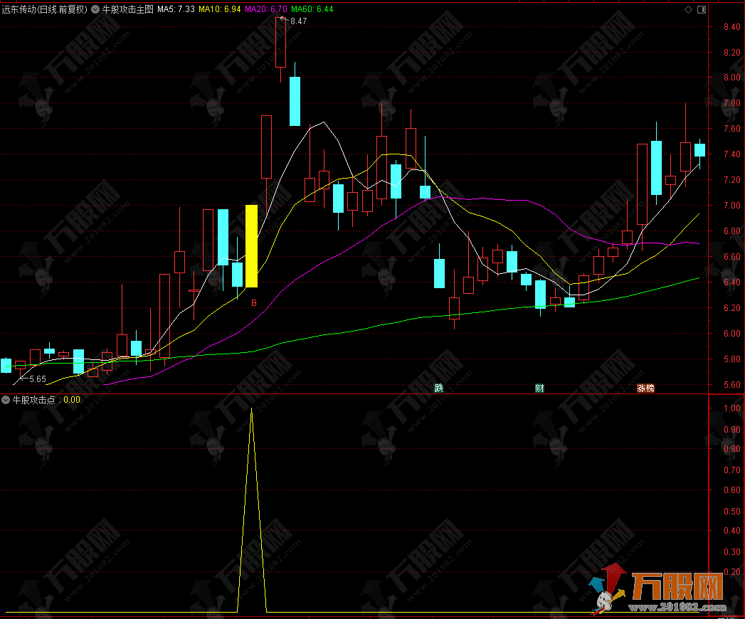Screen dimensions: 745x619
Task: Click the 远东传动(日线,前复权) stock title
Action: tap(45, 9)
